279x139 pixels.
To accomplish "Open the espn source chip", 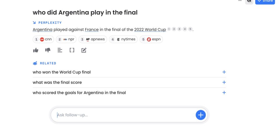I will (151, 39).
